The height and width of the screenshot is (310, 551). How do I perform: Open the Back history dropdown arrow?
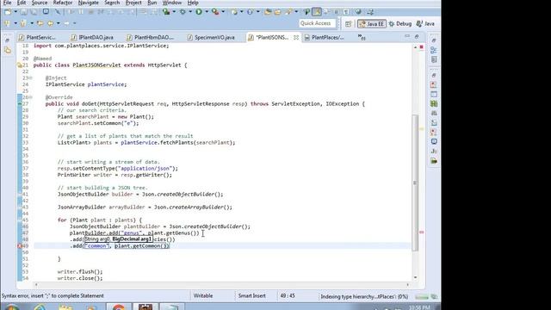click(59, 23)
